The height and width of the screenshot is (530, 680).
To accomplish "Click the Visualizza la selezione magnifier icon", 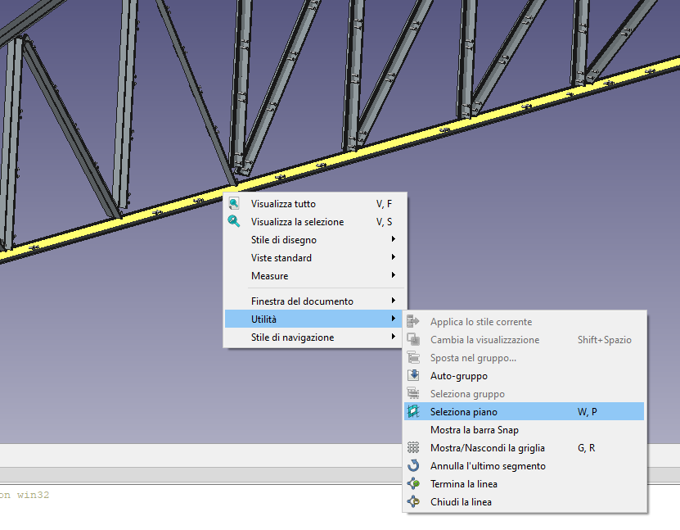I will click(234, 221).
